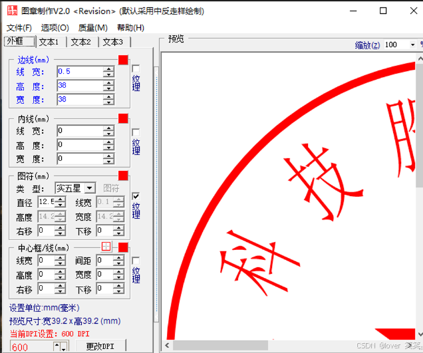This screenshot has width=423, height=353.
Task: Increase 内线 高度 with up spinner
Action: [108, 142]
